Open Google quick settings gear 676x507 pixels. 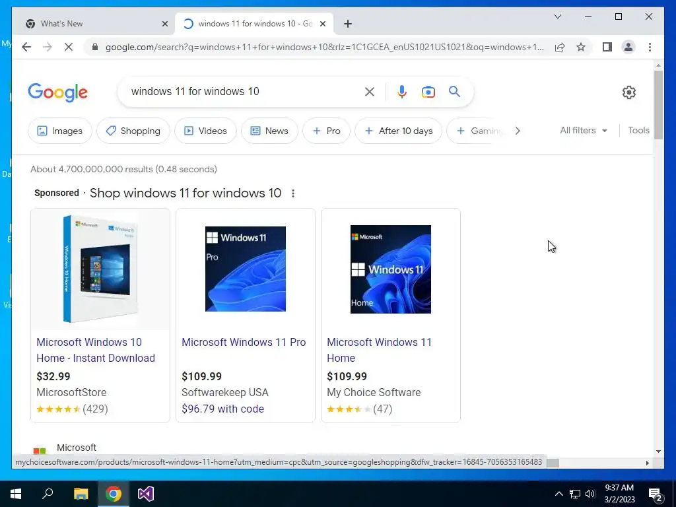pos(629,92)
